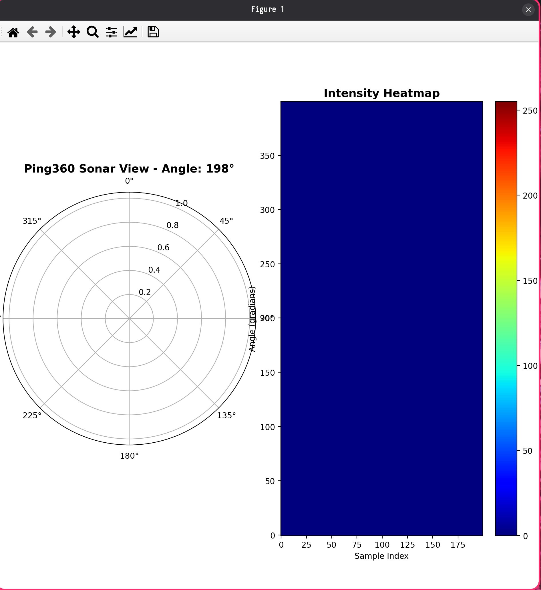Viewport: 541px width, 590px height.
Task: Click the 175 tick on Sample Index axis
Action: pyautogui.click(x=458, y=545)
